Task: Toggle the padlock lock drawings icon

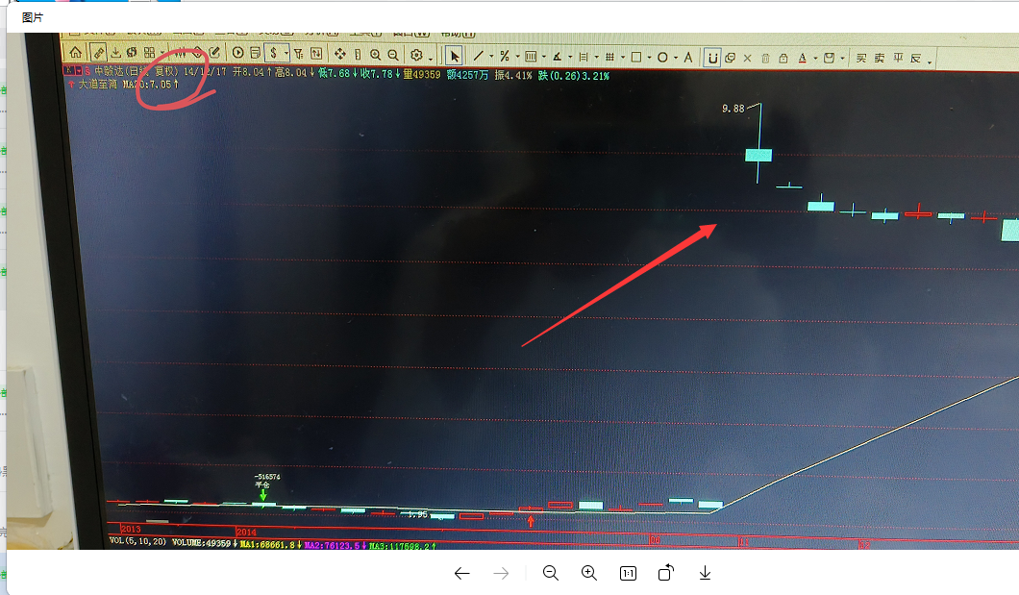Action: [783, 59]
